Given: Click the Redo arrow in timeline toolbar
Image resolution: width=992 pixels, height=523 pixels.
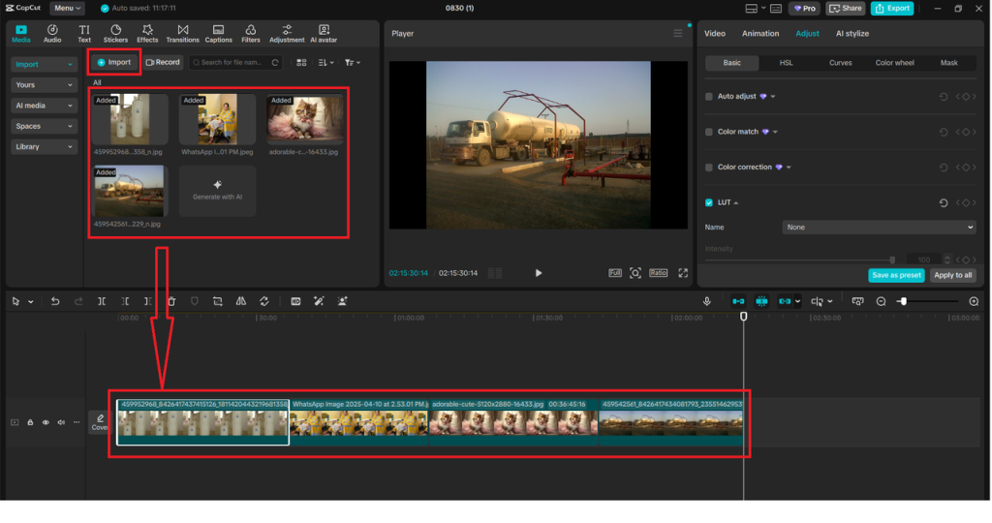Looking at the screenshot, I should click(x=78, y=301).
